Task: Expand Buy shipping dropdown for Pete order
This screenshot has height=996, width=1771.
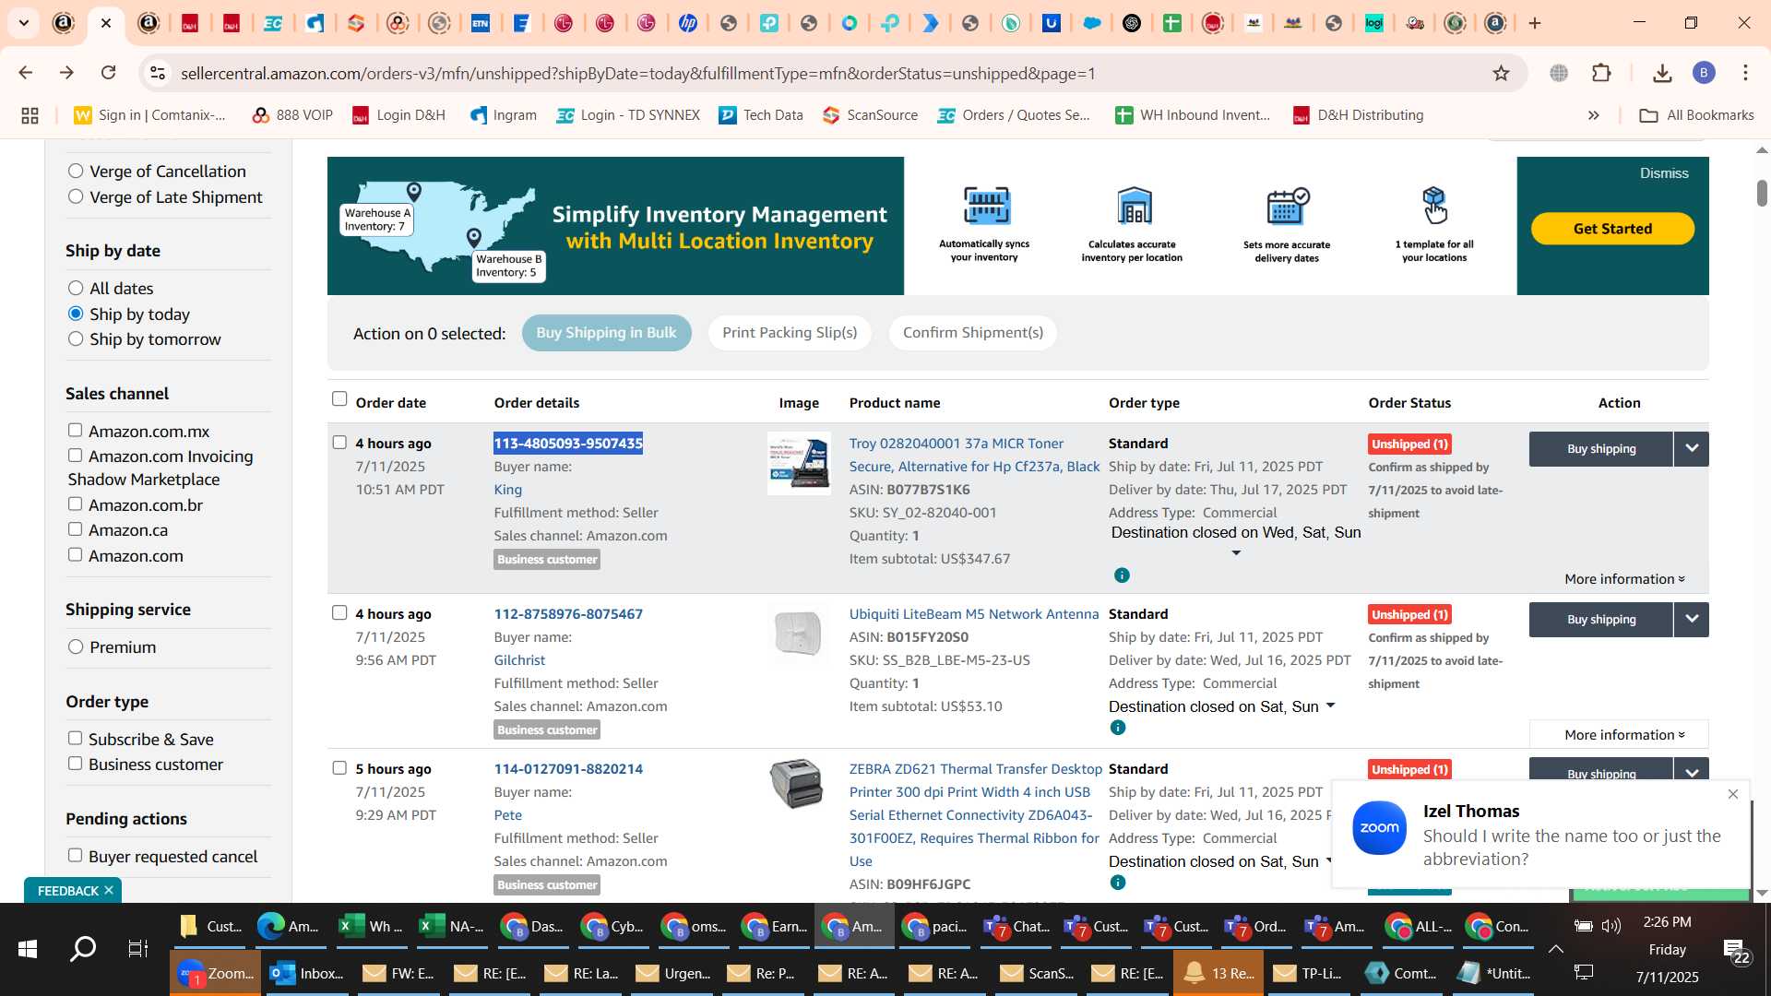Action: 1692,772
